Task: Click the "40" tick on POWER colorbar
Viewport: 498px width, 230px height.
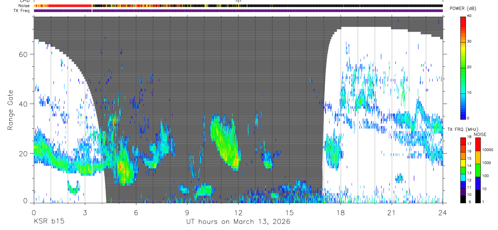Action: coord(470,16)
